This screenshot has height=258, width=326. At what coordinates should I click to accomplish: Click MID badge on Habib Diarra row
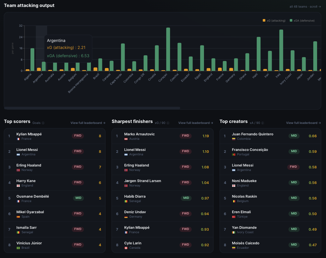[186, 198]
